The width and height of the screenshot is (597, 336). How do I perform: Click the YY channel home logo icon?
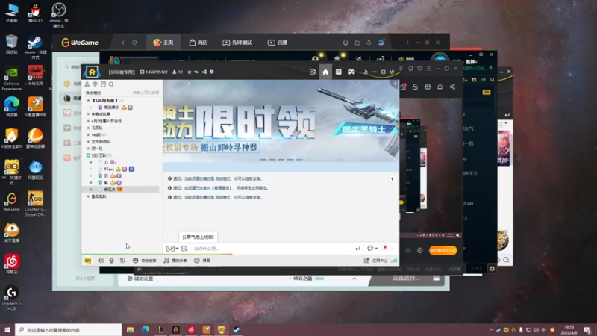(x=92, y=72)
